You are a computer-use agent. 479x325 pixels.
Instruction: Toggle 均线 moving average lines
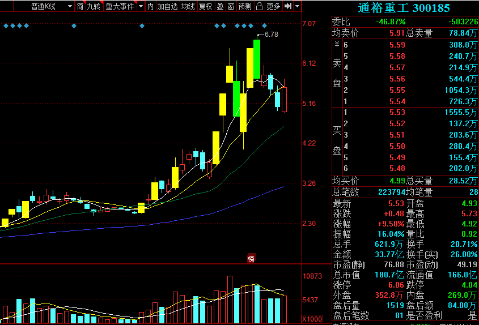click(x=188, y=6)
